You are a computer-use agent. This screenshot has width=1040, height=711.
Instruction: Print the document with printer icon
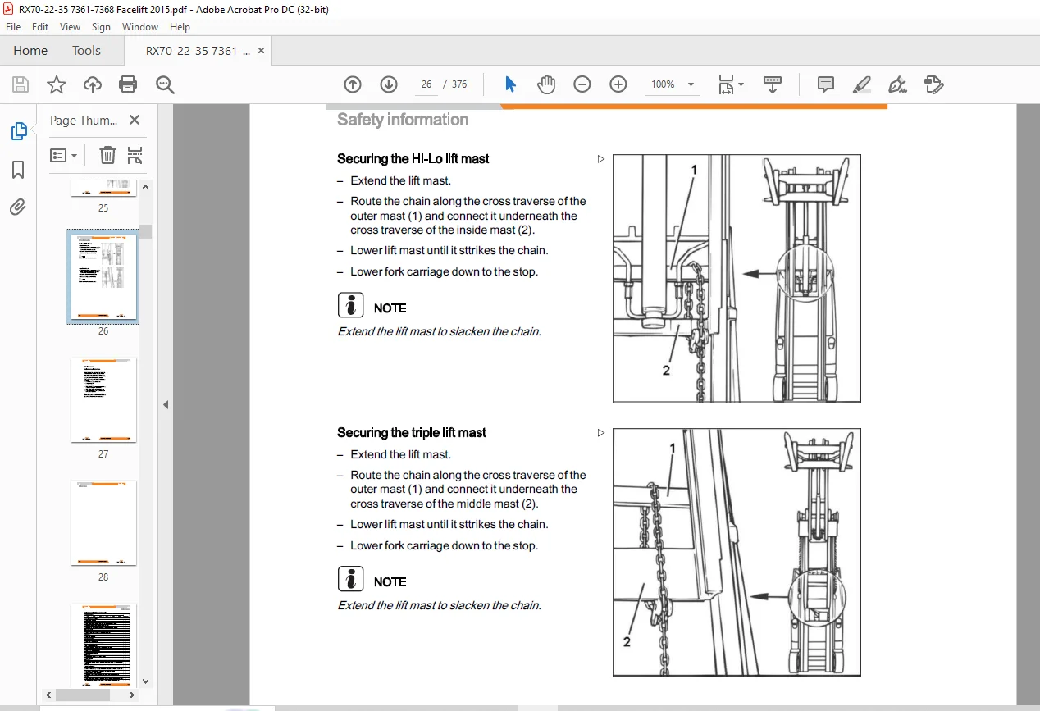click(x=128, y=84)
